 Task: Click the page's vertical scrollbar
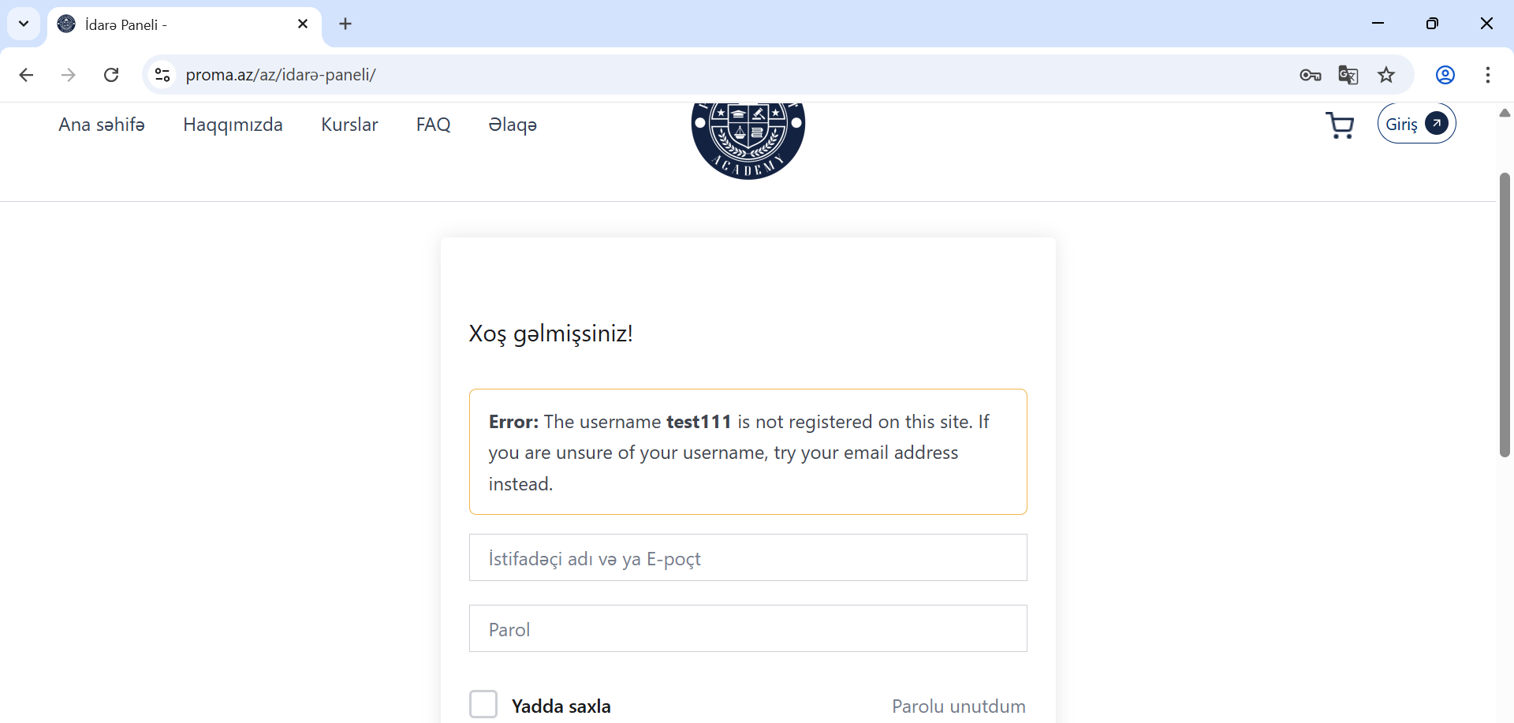point(1505,315)
